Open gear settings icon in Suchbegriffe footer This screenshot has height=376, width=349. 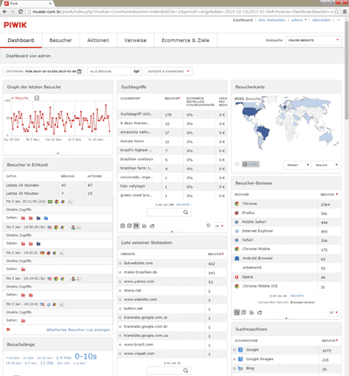point(209,226)
